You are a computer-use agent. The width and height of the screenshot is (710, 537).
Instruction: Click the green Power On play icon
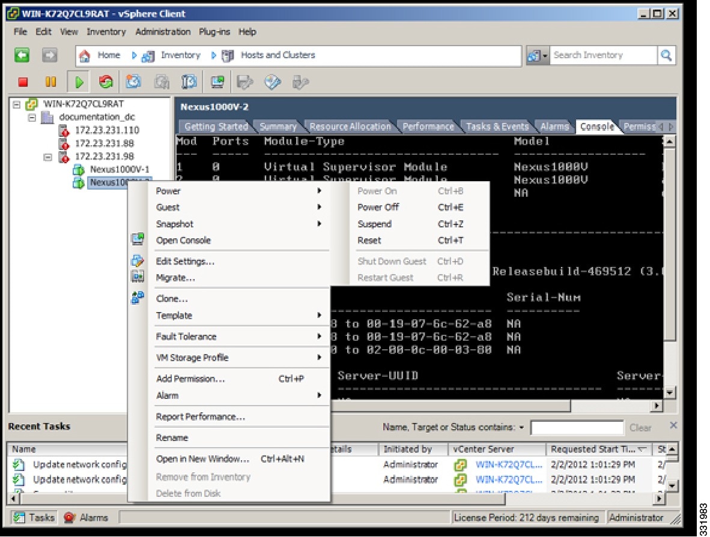(x=79, y=82)
